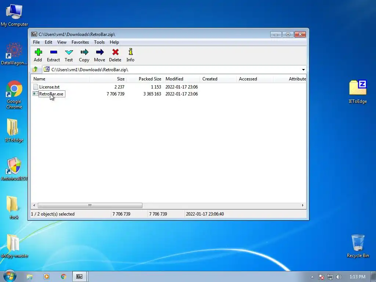This screenshot has width=376, height=282.
Task: Select the License.txt file icon
Action: pos(36,87)
